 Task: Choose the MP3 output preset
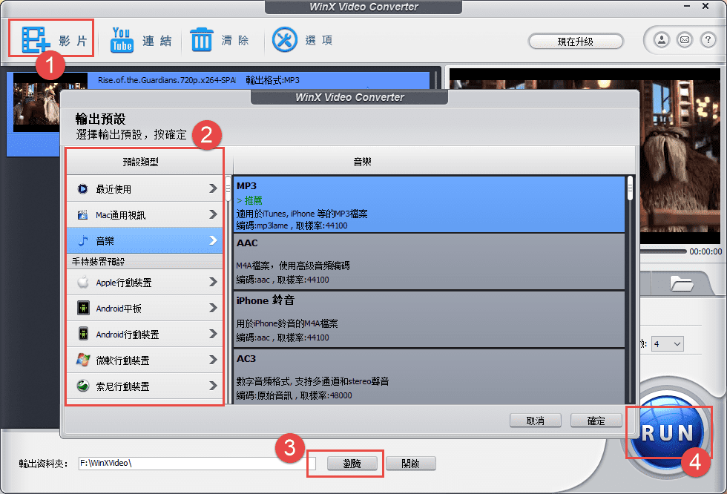429,205
